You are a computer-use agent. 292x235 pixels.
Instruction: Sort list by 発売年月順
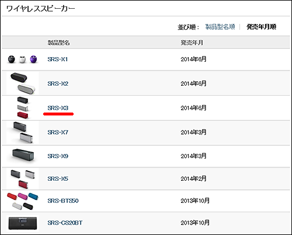261,27
